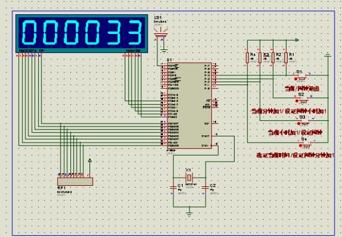Click the X1 crystal oscillator symbol

[189, 178]
